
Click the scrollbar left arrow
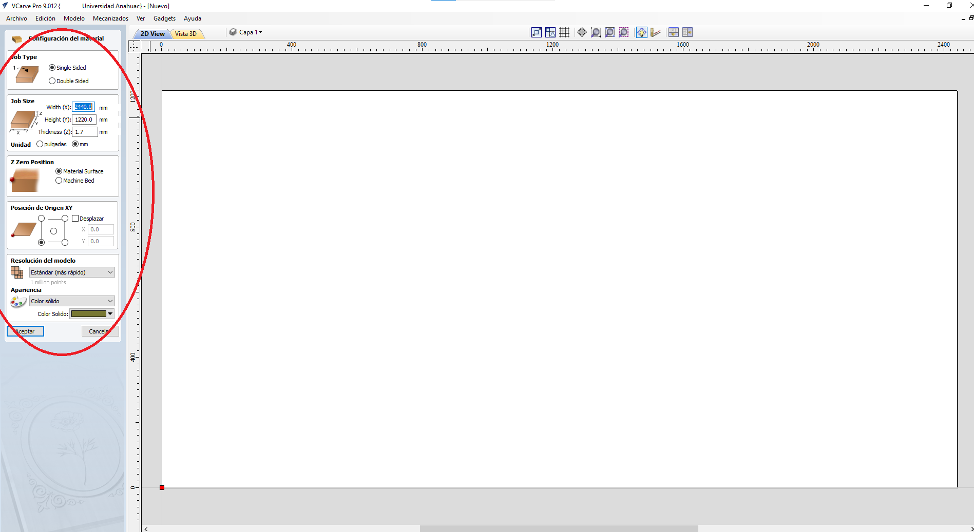pyautogui.click(x=146, y=528)
